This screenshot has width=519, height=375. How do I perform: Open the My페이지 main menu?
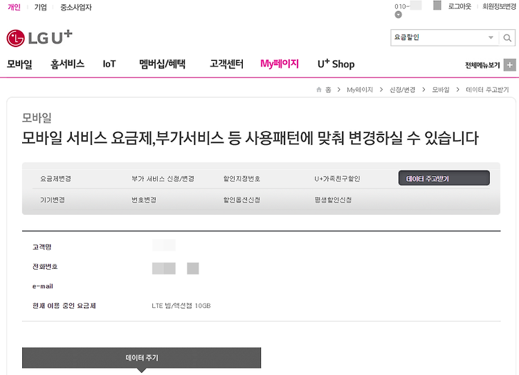tap(280, 64)
